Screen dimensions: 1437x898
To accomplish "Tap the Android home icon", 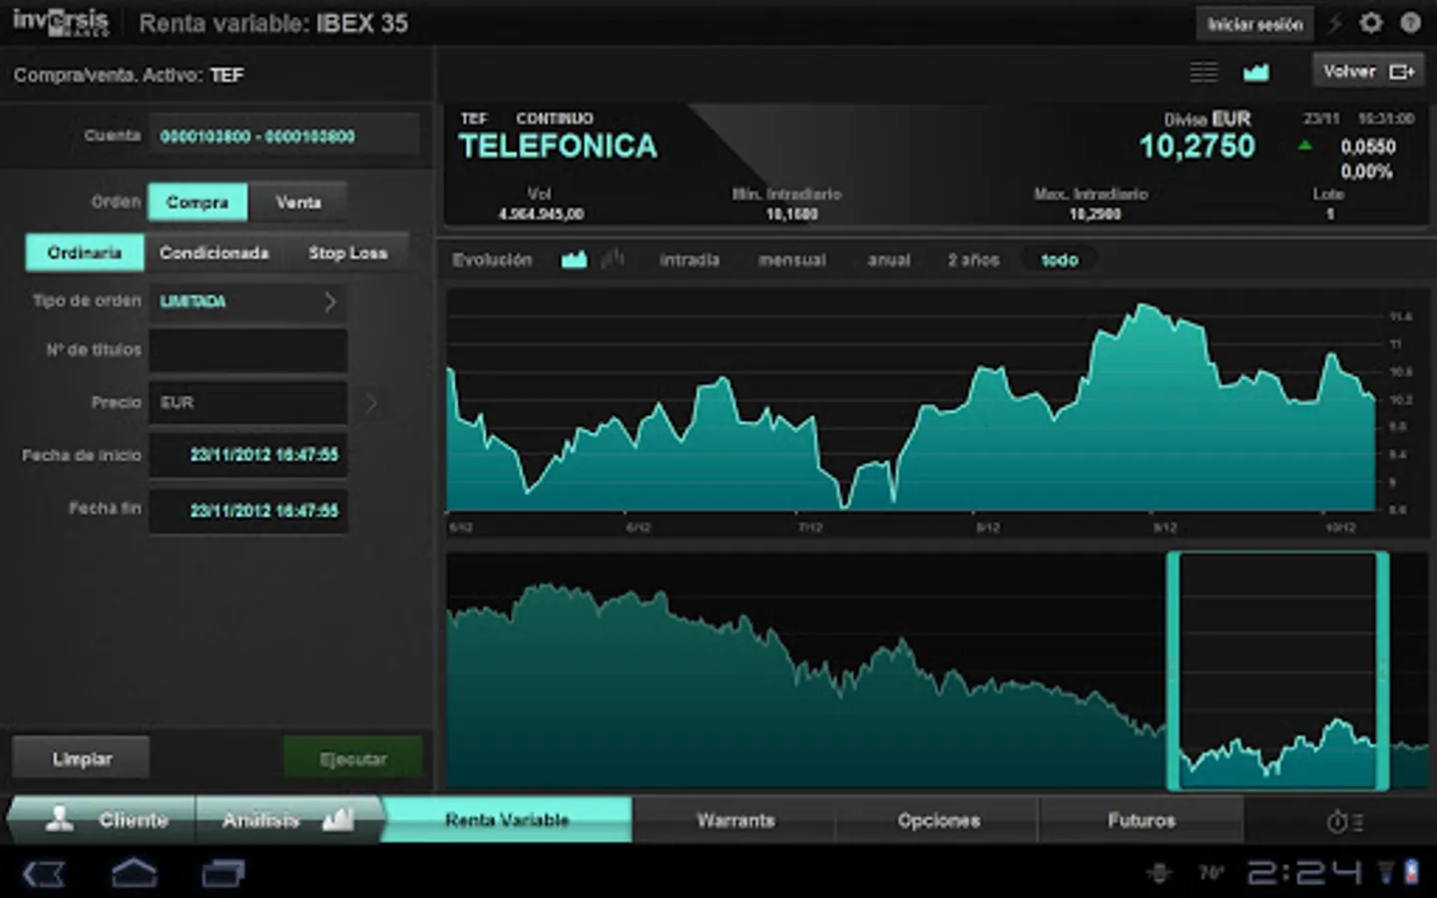I will click(x=134, y=873).
